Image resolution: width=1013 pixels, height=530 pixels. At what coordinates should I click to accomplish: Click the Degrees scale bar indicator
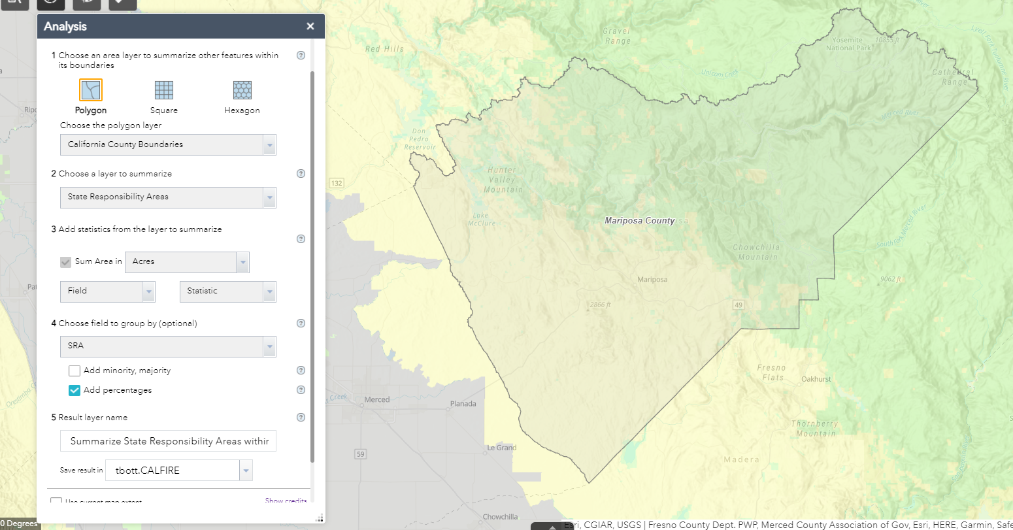(20, 524)
